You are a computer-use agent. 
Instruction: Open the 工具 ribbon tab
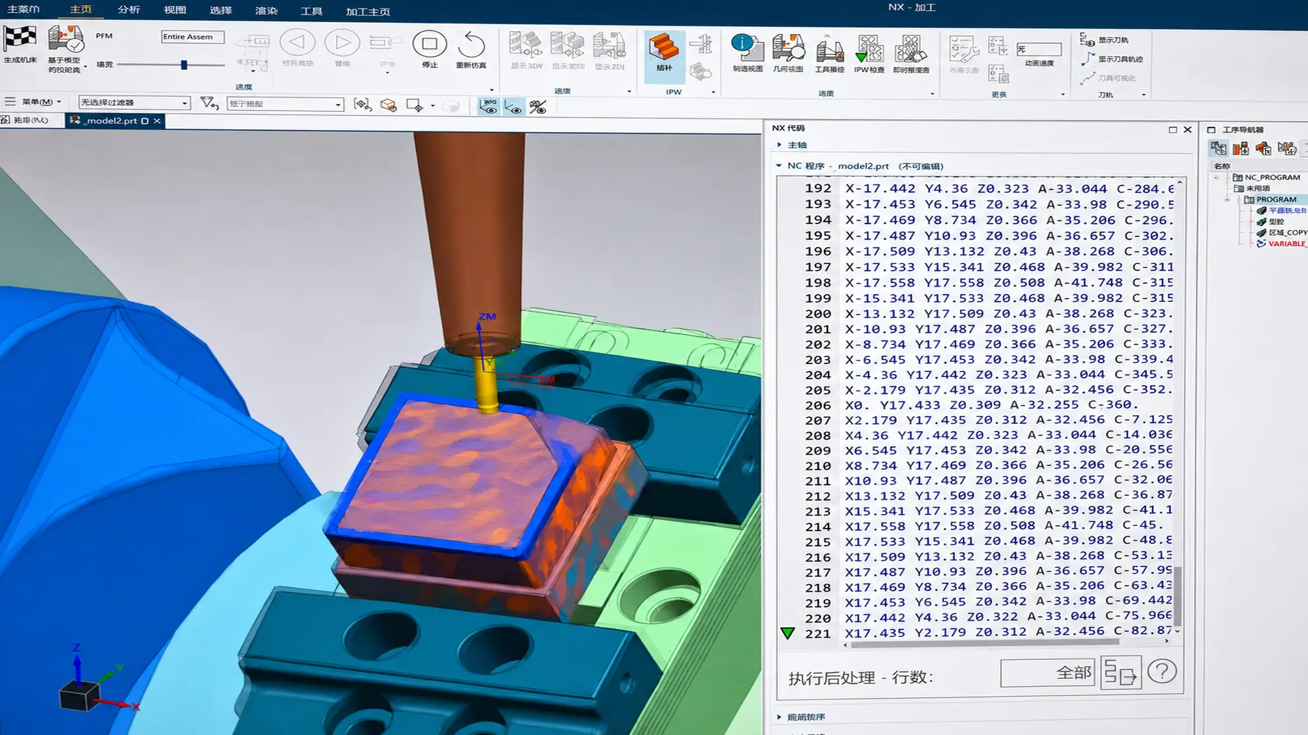coord(311,11)
